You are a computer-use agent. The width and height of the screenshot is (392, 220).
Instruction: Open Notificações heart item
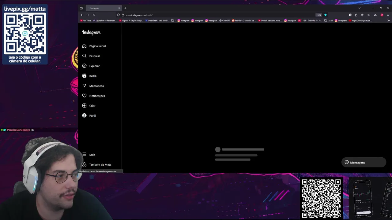click(94, 96)
